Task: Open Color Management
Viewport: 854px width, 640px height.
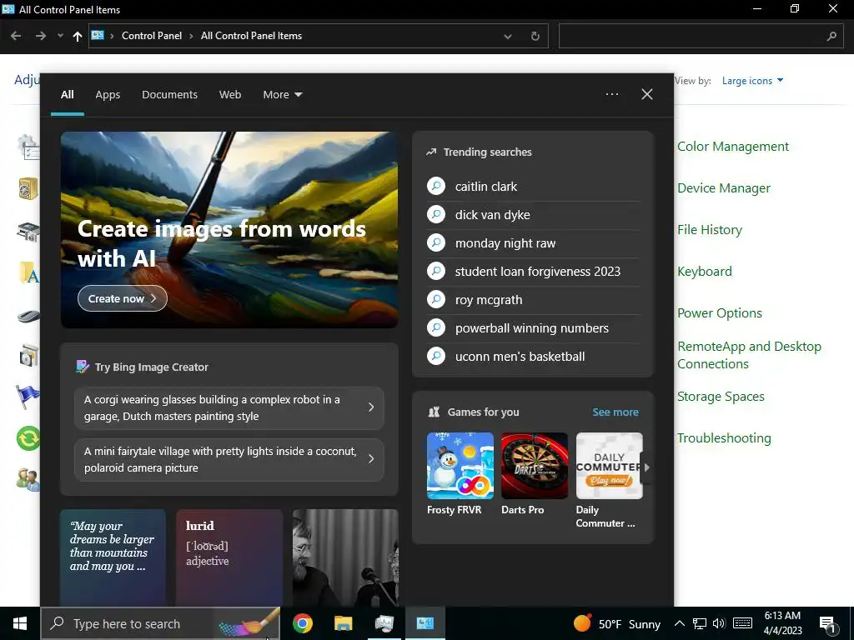Action: click(732, 147)
